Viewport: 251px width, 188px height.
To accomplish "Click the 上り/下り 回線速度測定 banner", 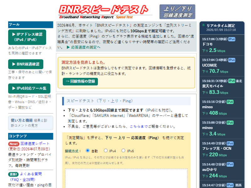I will [x=177, y=12].
